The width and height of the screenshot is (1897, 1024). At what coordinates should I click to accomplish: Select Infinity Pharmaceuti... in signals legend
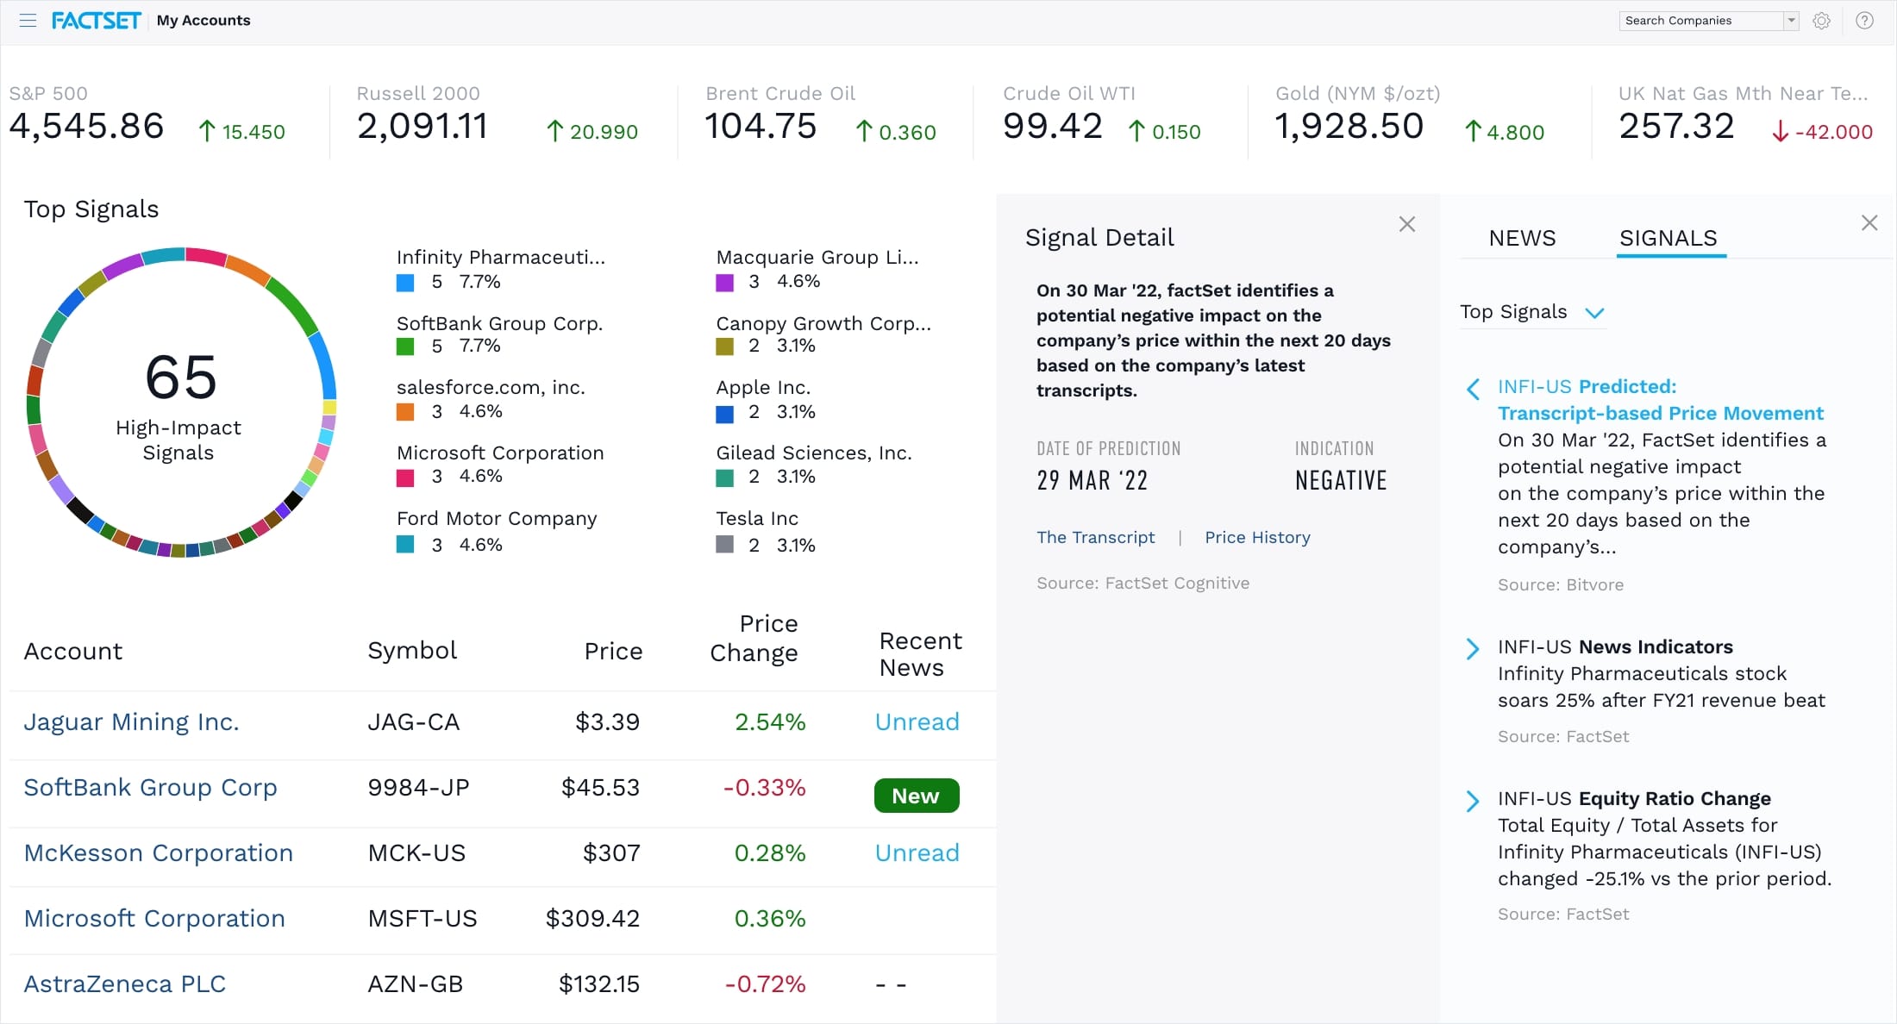click(x=501, y=257)
